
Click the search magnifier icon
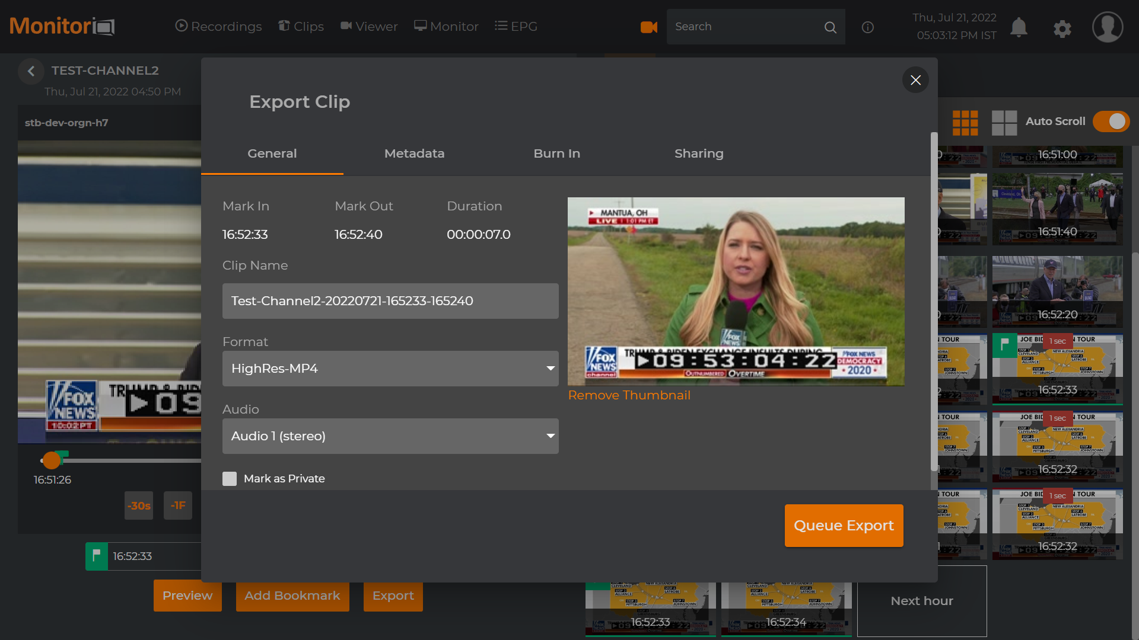coord(830,27)
